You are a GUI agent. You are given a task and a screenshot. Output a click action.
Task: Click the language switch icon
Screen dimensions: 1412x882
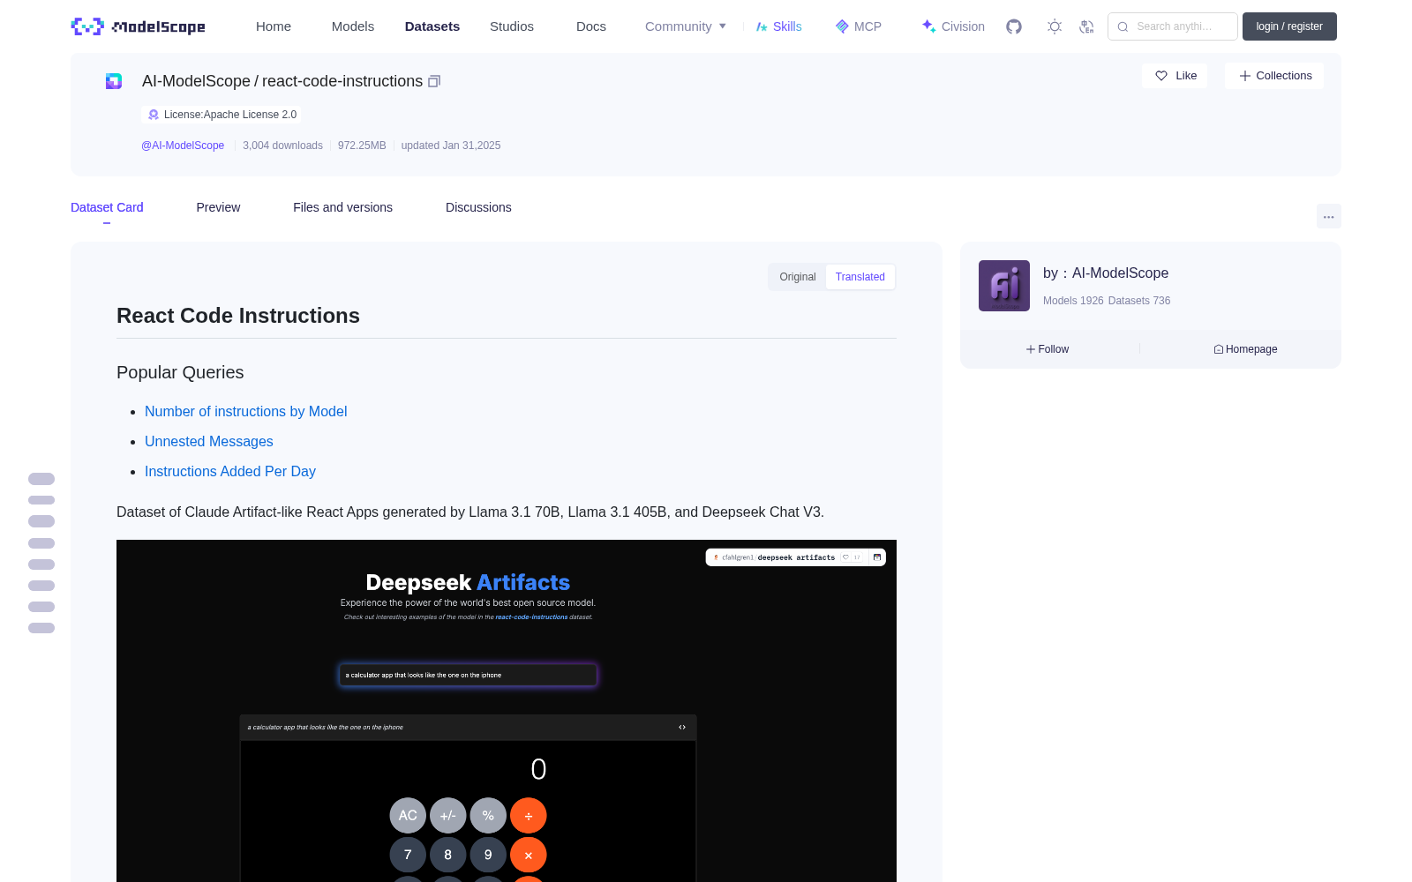[1087, 26]
